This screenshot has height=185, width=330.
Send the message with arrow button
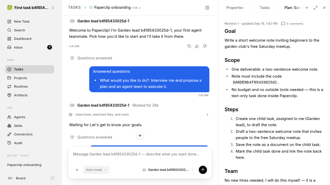click(x=203, y=170)
